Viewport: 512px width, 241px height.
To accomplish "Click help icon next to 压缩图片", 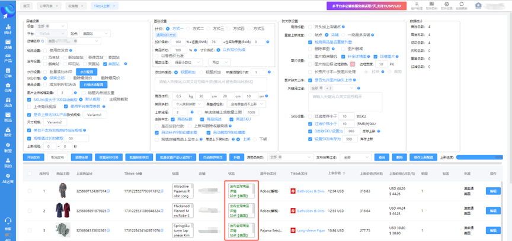I will (397, 56).
